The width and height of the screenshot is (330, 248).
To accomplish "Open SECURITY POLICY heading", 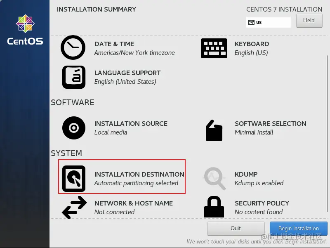I will pos(262,203).
